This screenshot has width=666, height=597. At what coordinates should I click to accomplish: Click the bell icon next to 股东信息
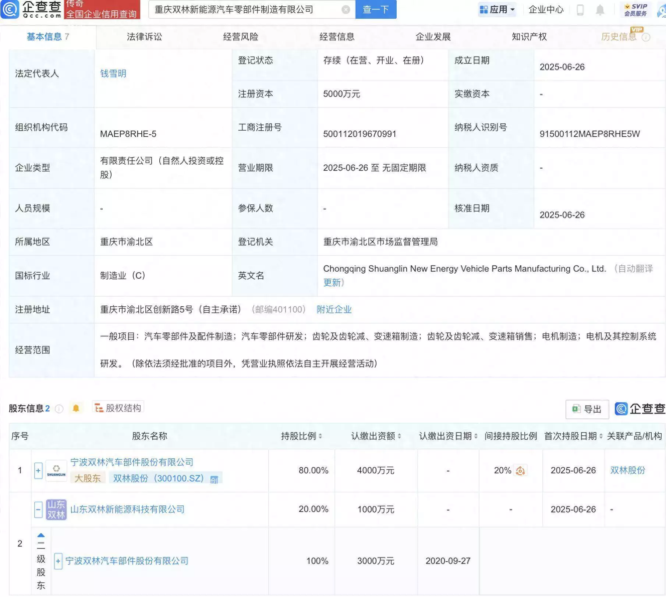tap(76, 408)
